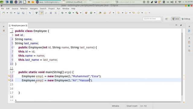
Task: Click the warning marker on line 13
Action: (9, 76)
